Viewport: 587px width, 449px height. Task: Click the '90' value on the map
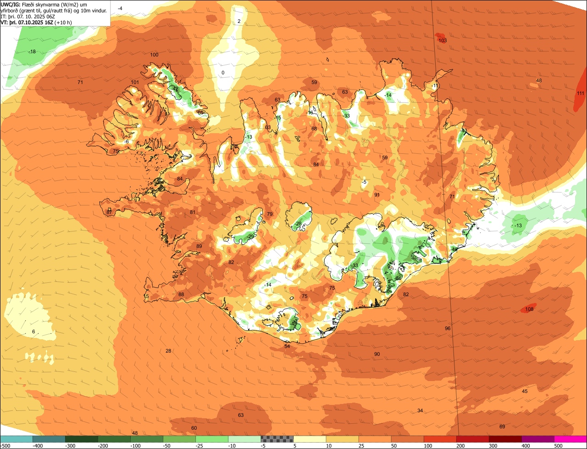(x=377, y=354)
